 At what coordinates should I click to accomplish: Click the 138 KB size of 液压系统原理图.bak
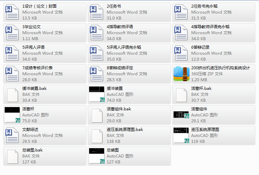113,142
